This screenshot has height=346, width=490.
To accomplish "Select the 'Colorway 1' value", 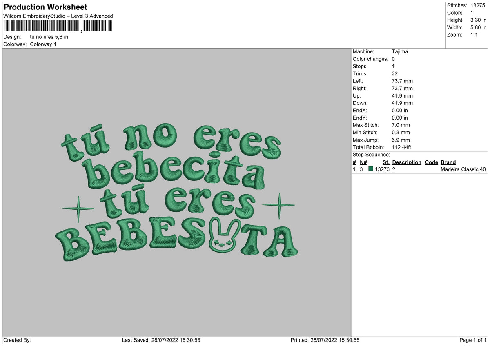I will [x=43, y=44].
